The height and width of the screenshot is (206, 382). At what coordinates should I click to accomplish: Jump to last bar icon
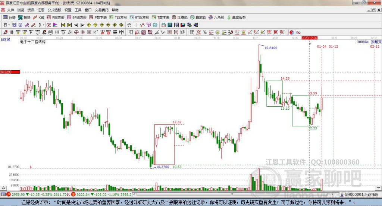coord(69,25)
